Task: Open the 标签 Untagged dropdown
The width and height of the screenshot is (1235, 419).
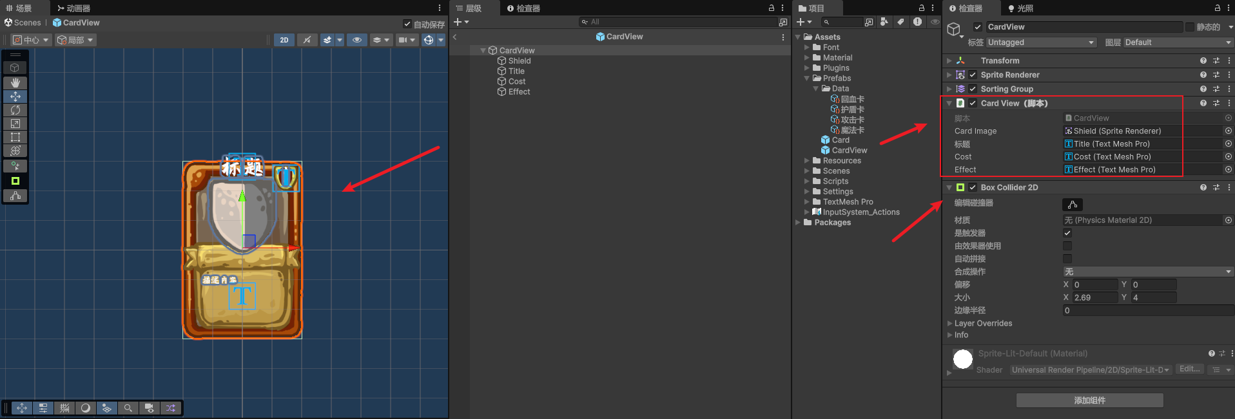Action: point(1041,42)
